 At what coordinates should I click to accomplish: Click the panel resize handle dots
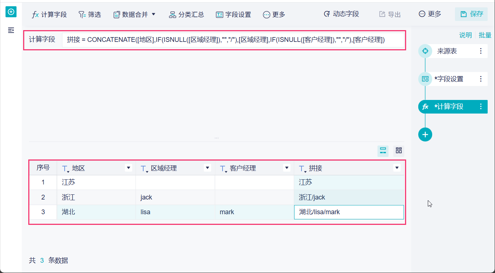click(x=217, y=138)
